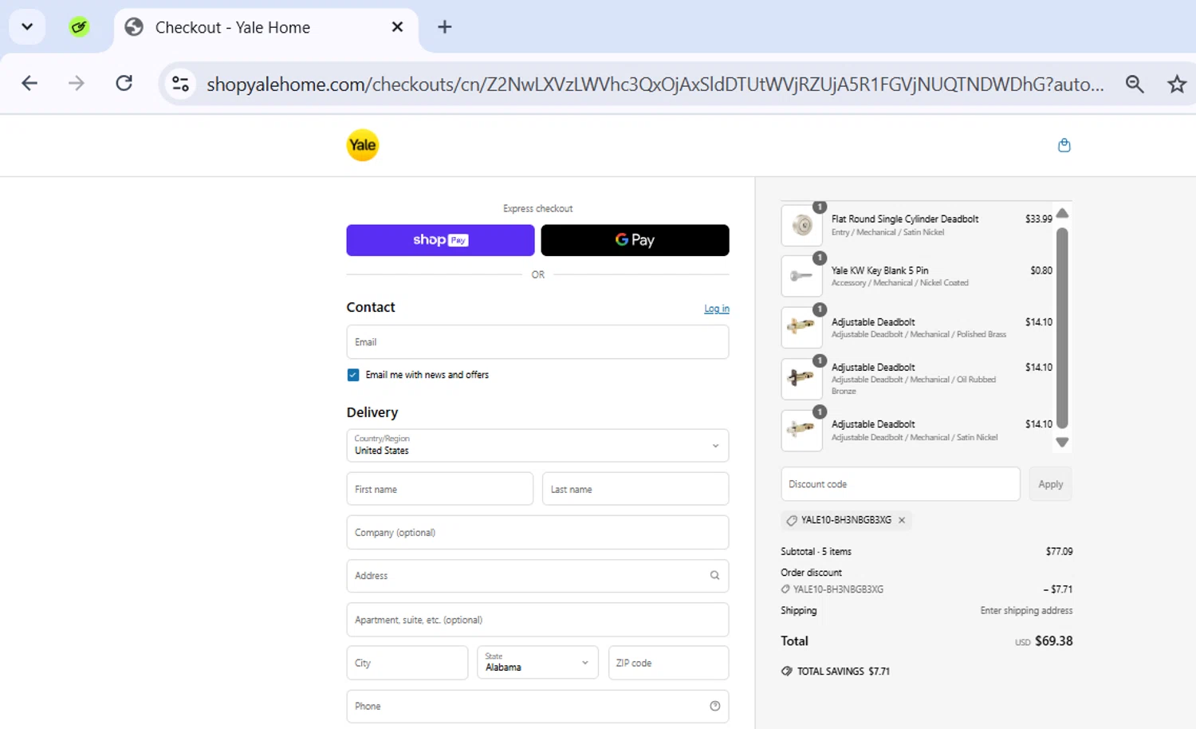Open the Country/Region dropdown
Viewport: 1196px width, 729px height.
pos(537,445)
